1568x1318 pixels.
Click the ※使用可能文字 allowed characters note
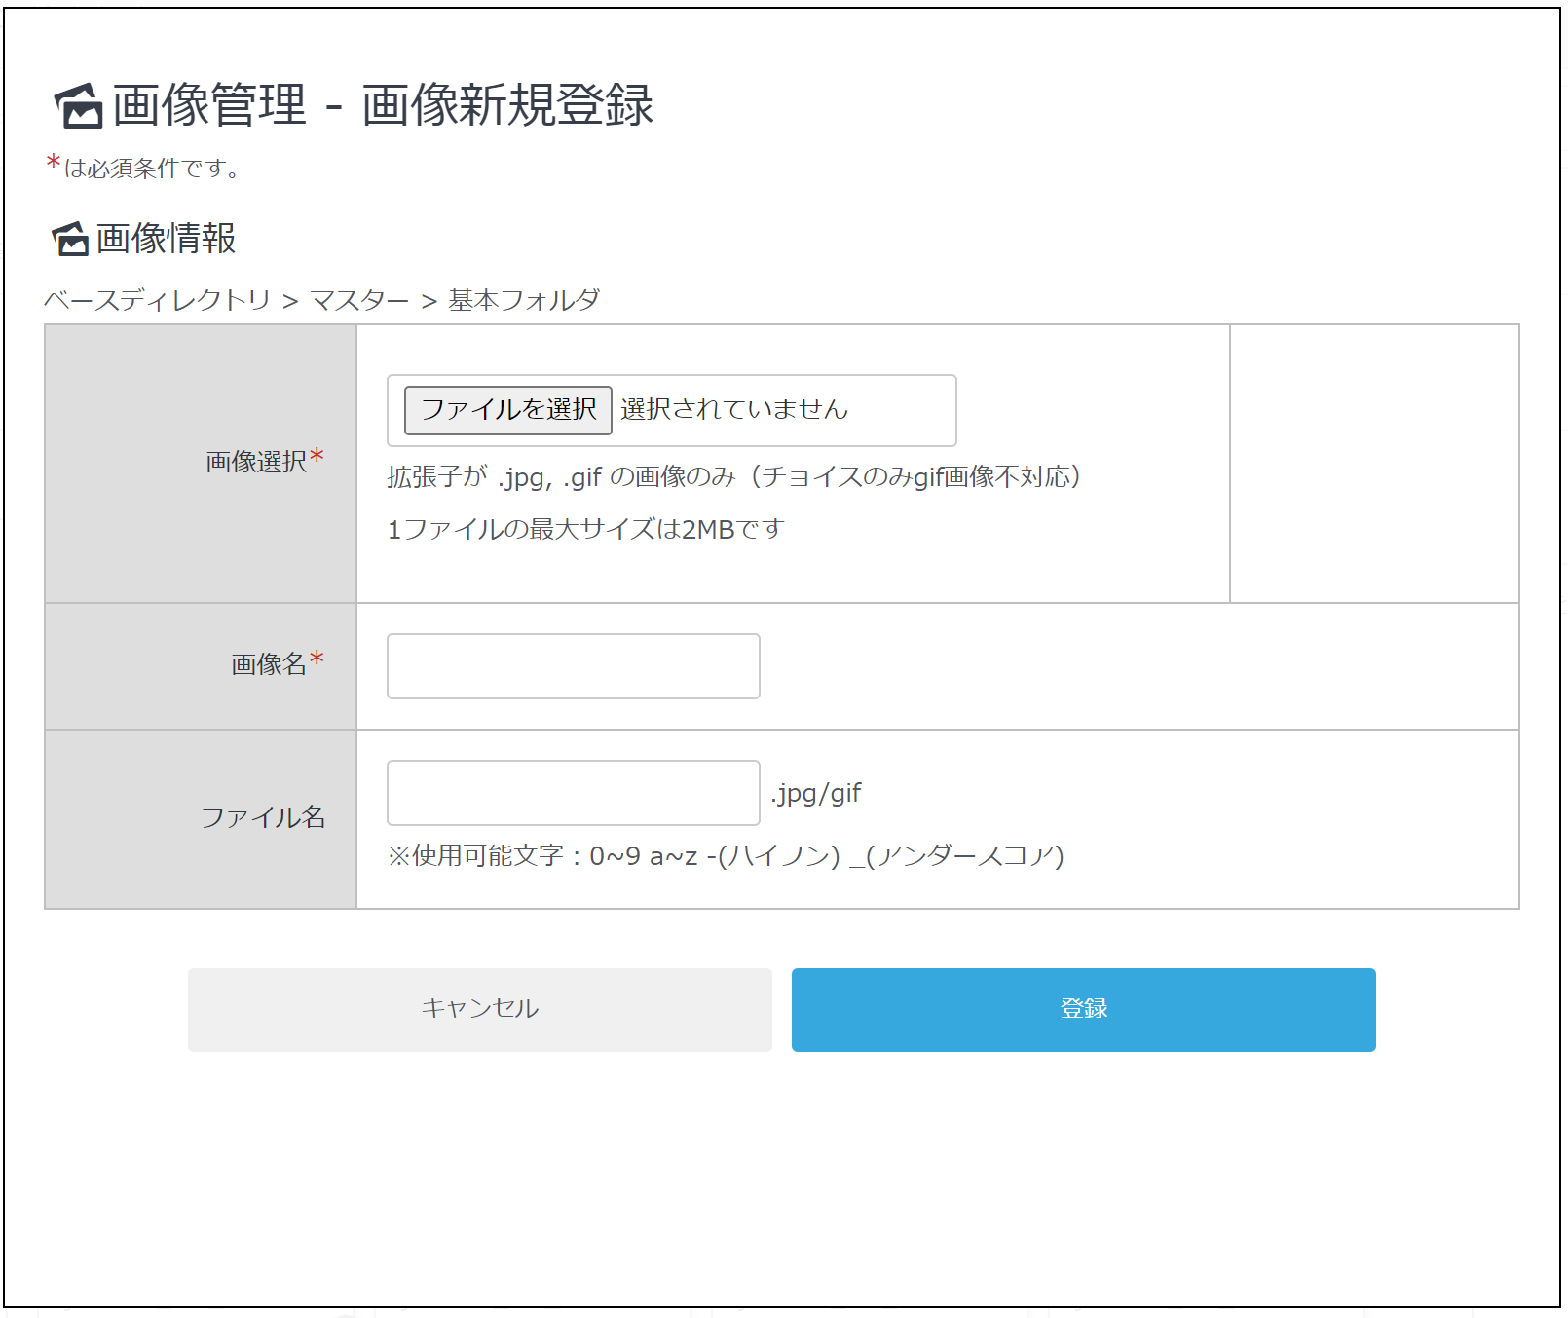coord(725,855)
